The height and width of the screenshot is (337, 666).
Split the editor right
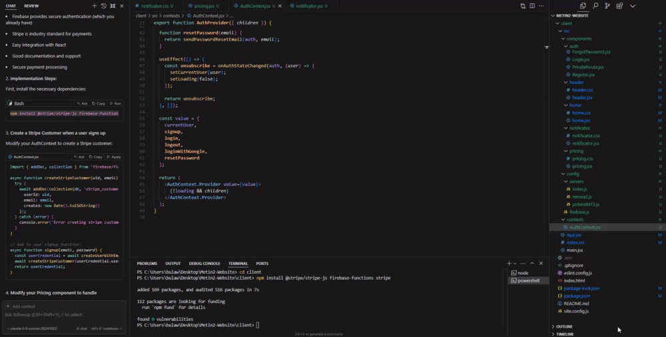531,6
